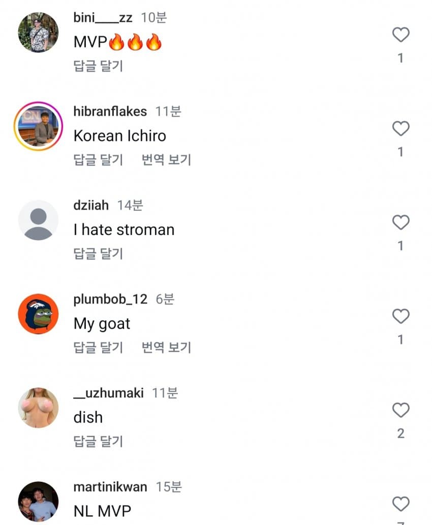432x525 pixels.
Task: View hibranflakes story from avatar ring
Action: coord(39,126)
